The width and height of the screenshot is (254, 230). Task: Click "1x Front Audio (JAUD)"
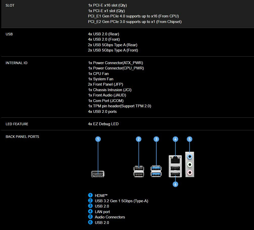point(107,95)
